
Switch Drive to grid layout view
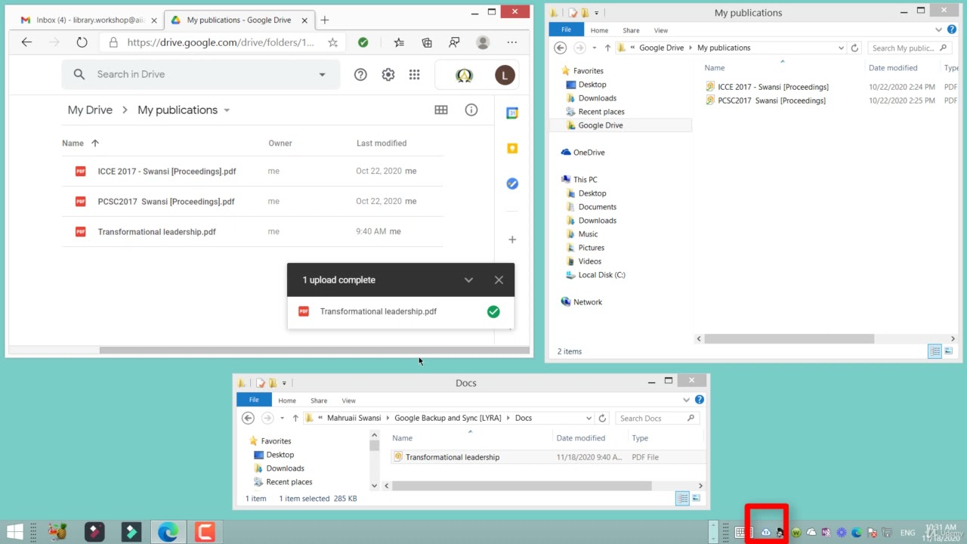[x=441, y=110]
